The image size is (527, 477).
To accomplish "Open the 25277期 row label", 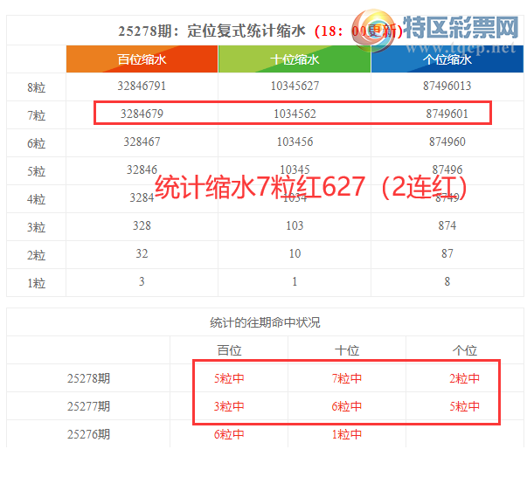I will [x=89, y=406].
